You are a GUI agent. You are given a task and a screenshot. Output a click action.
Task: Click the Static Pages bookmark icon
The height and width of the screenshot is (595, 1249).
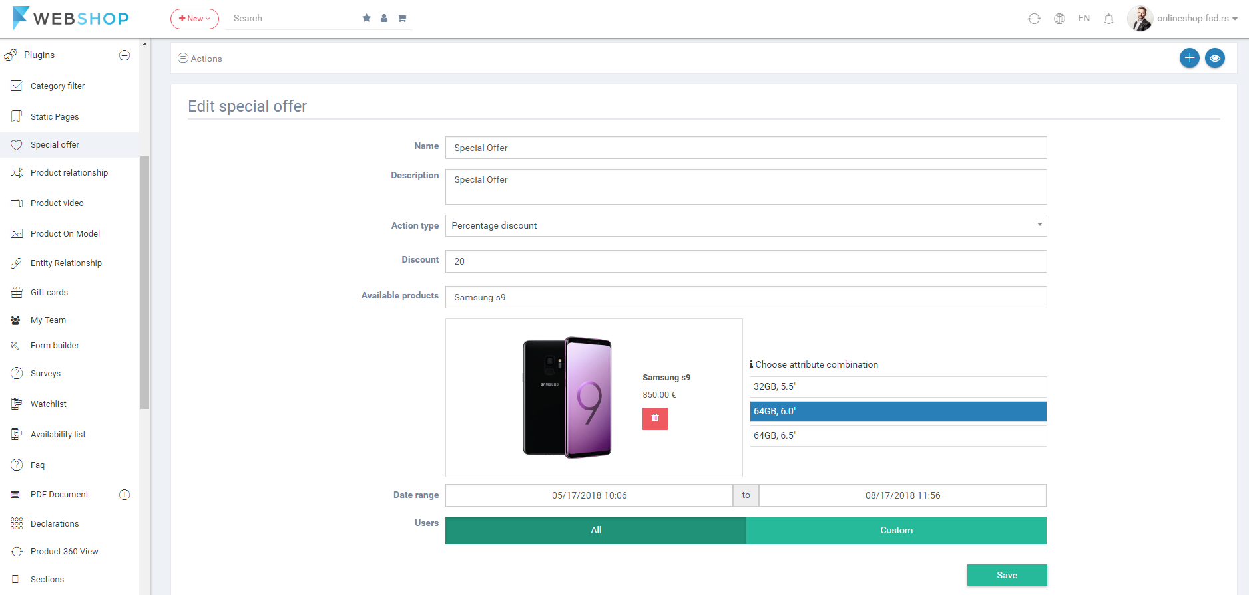tap(17, 116)
